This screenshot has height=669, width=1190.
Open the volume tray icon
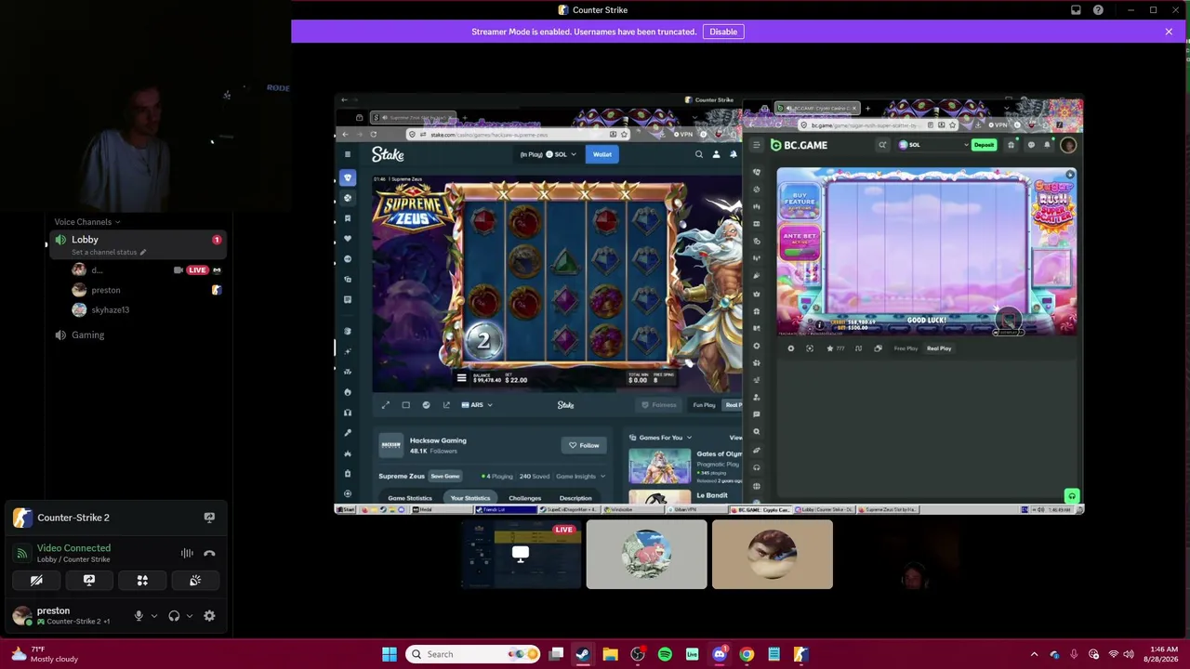click(x=1129, y=654)
